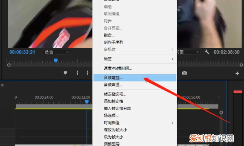Click the timeline playhead marker
The height and width of the screenshot is (146, 244).
tap(87, 102)
